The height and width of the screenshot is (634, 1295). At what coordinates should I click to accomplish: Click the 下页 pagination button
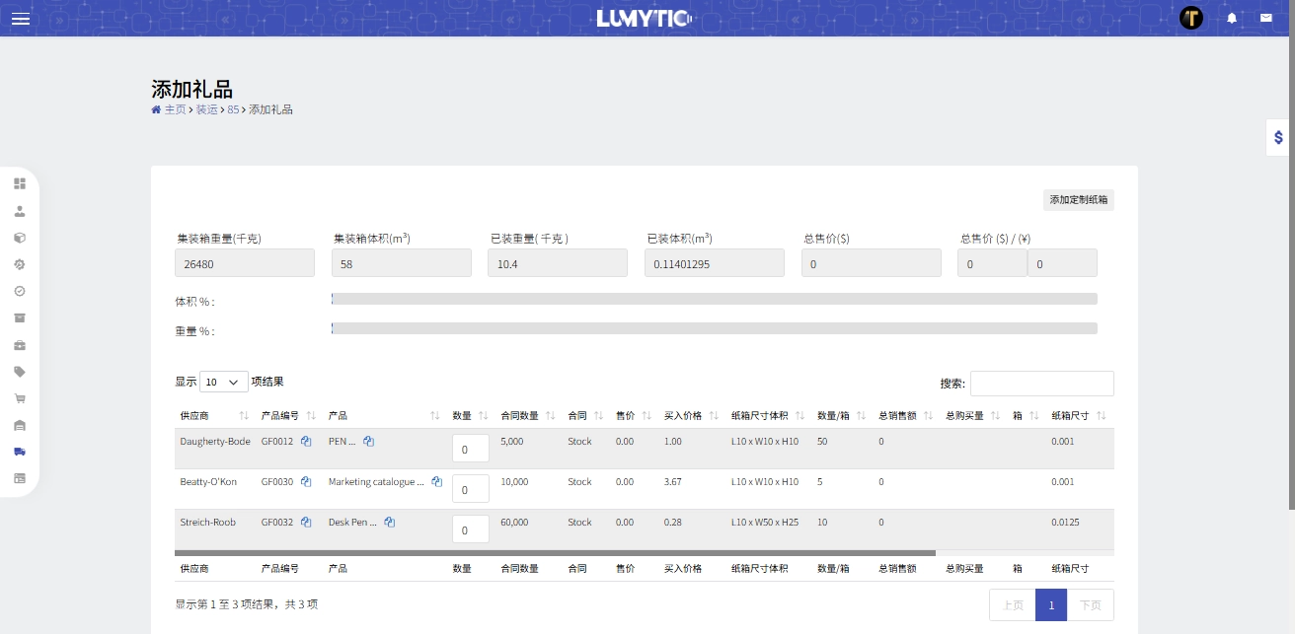1090,605
